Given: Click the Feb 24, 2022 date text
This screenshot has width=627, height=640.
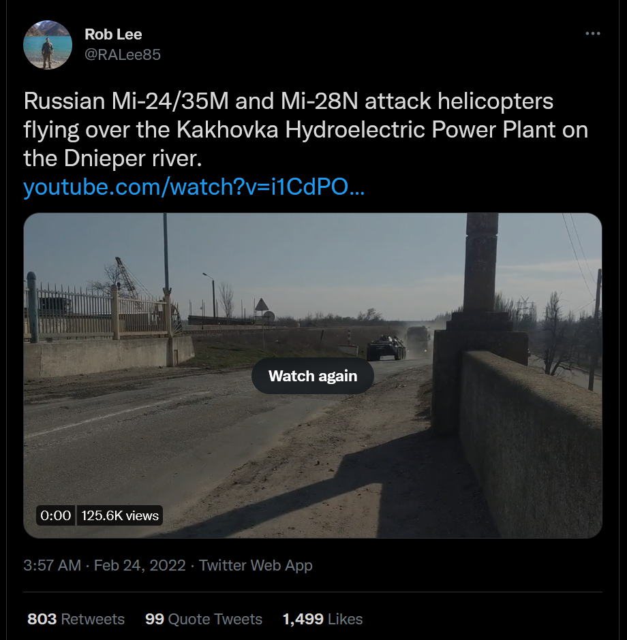Looking at the screenshot, I should coord(140,565).
